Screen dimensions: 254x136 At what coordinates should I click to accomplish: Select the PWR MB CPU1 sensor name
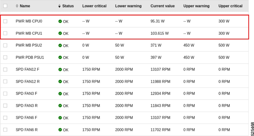pyautogui.click(x=29, y=33)
